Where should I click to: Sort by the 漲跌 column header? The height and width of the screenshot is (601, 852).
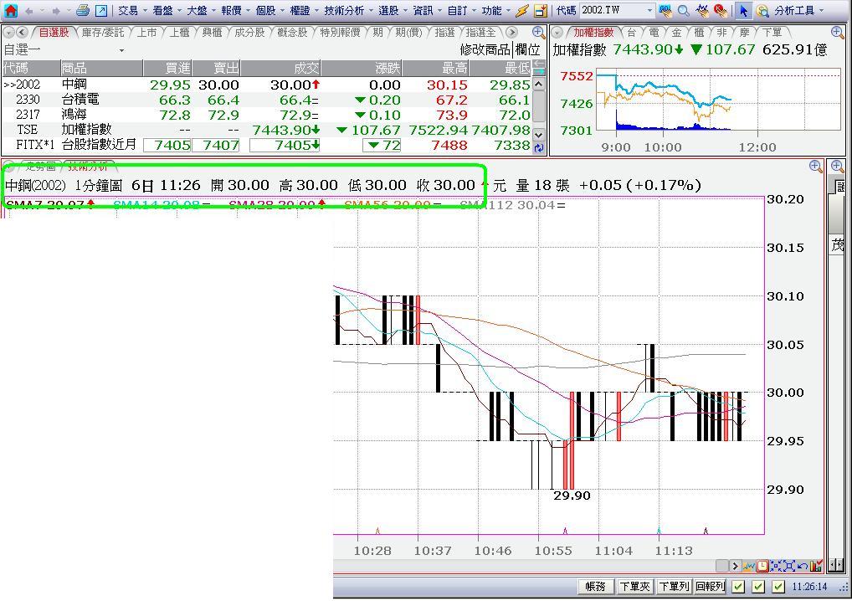click(x=362, y=68)
